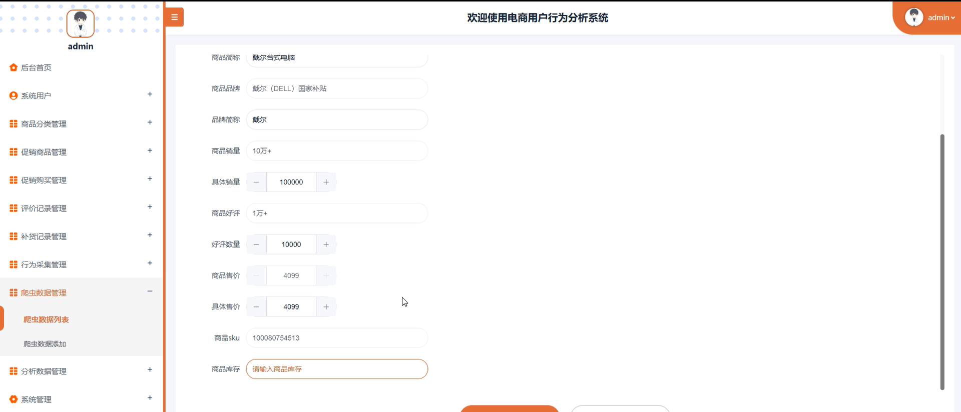Click the grid icon beside 补货记录管理
The width and height of the screenshot is (961, 412).
pos(14,236)
